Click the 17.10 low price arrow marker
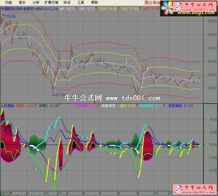This screenshot has width=218, height=196. [59, 95]
